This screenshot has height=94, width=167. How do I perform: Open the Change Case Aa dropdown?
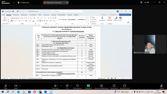[x=31, y=18]
